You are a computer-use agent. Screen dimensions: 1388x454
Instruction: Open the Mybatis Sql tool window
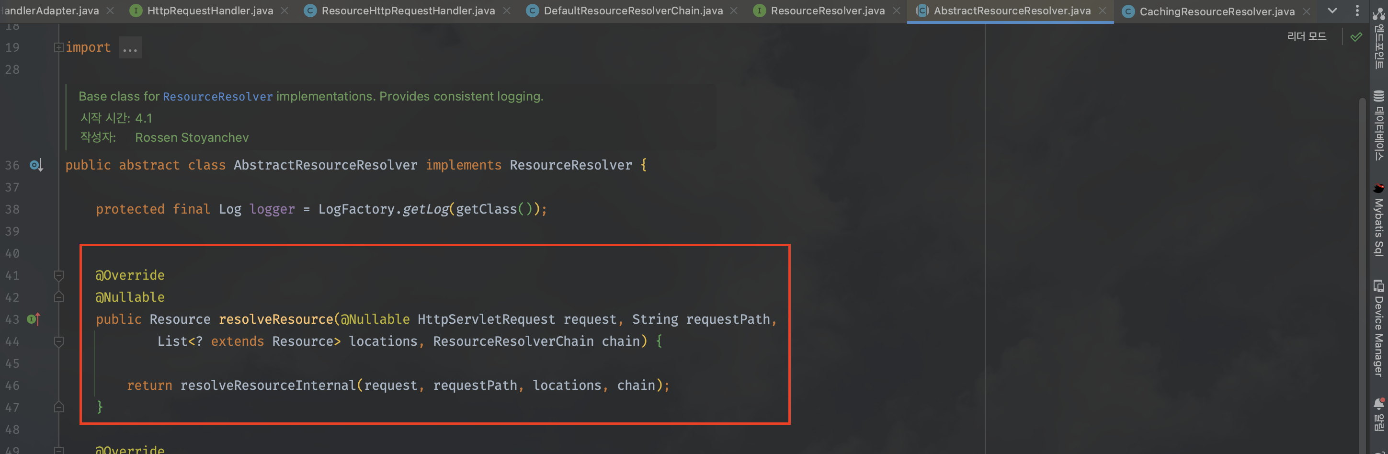[x=1378, y=220]
